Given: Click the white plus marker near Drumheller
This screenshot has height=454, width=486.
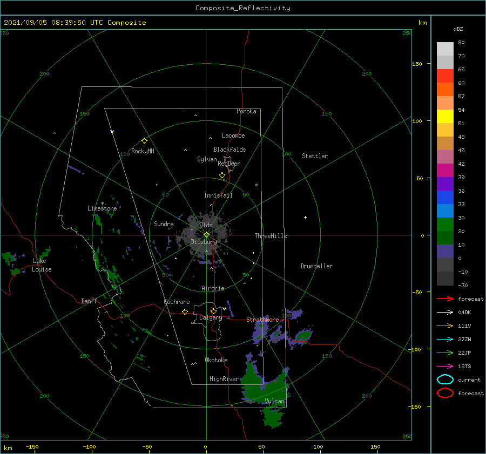Looking at the screenshot, I should [305, 217].
